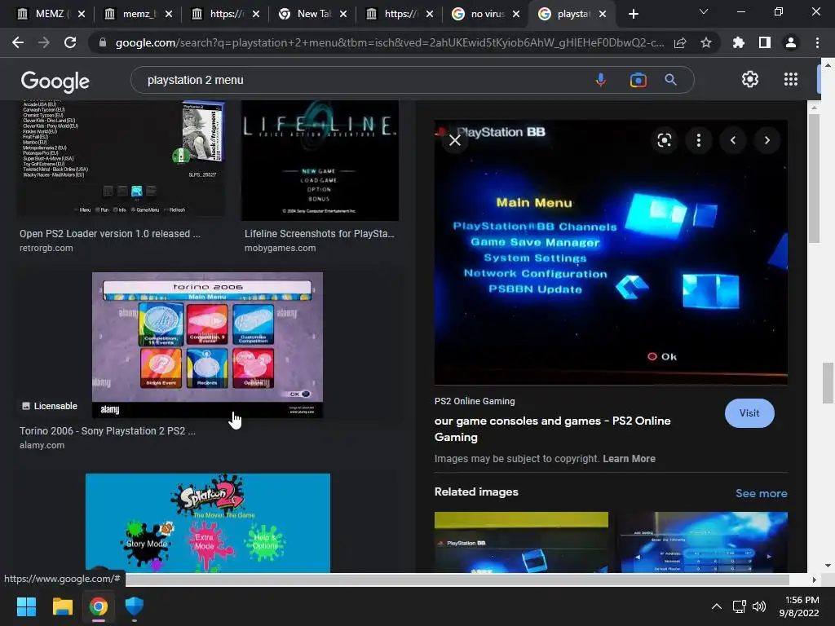Open Lifeline screenshot thumbnail
835x626 pixels.
320,161
